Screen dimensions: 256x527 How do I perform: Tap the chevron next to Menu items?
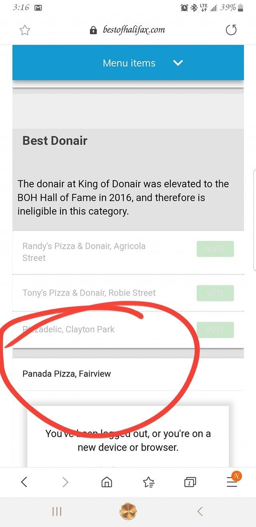178,63
